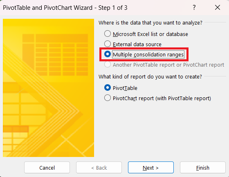Click the 'External data source' label text
The image size is (229, 177).
[137, 44]
